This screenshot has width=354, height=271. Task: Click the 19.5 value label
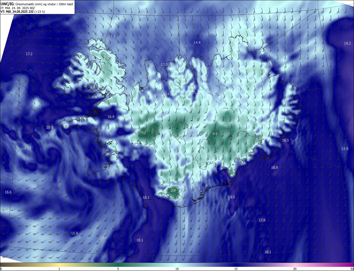click(x=231, y=197)
